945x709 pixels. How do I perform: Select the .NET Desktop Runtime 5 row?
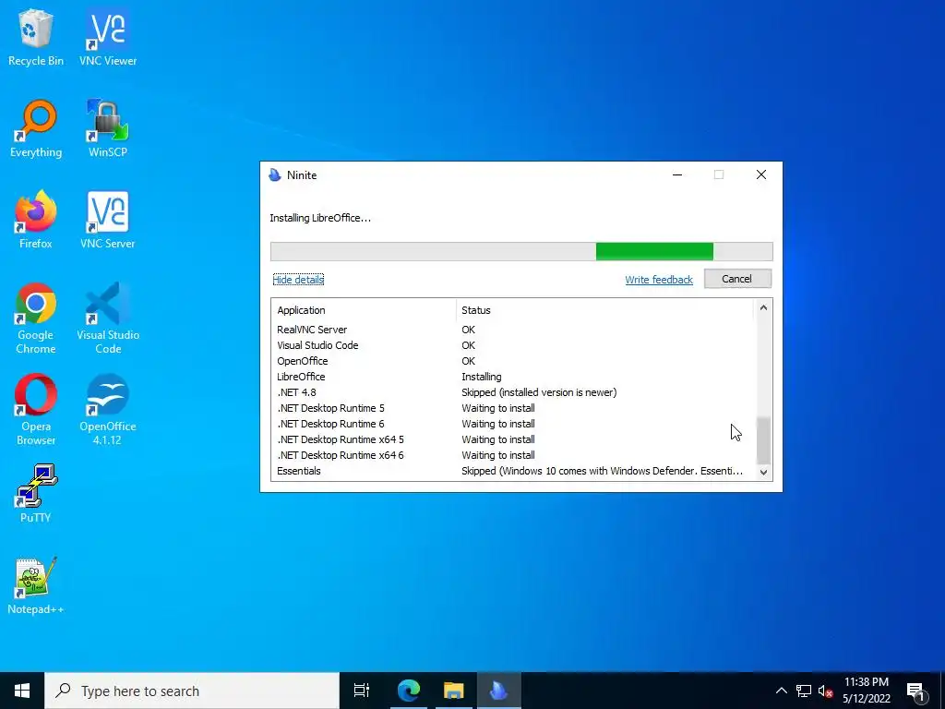coord(513,408)
